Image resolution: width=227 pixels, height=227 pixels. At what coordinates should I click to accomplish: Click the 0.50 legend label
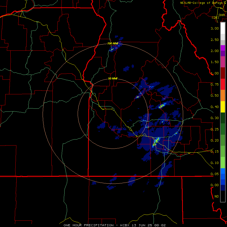point(215,96)
